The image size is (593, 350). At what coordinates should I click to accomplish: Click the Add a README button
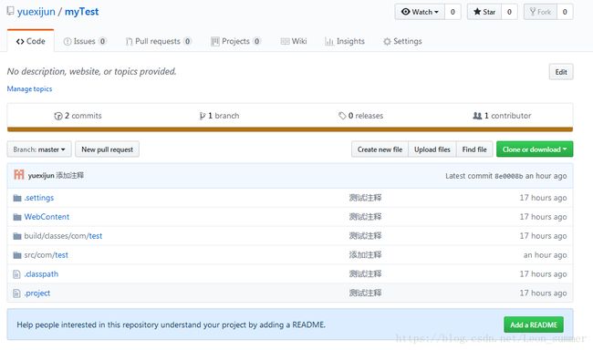[534, 324]
